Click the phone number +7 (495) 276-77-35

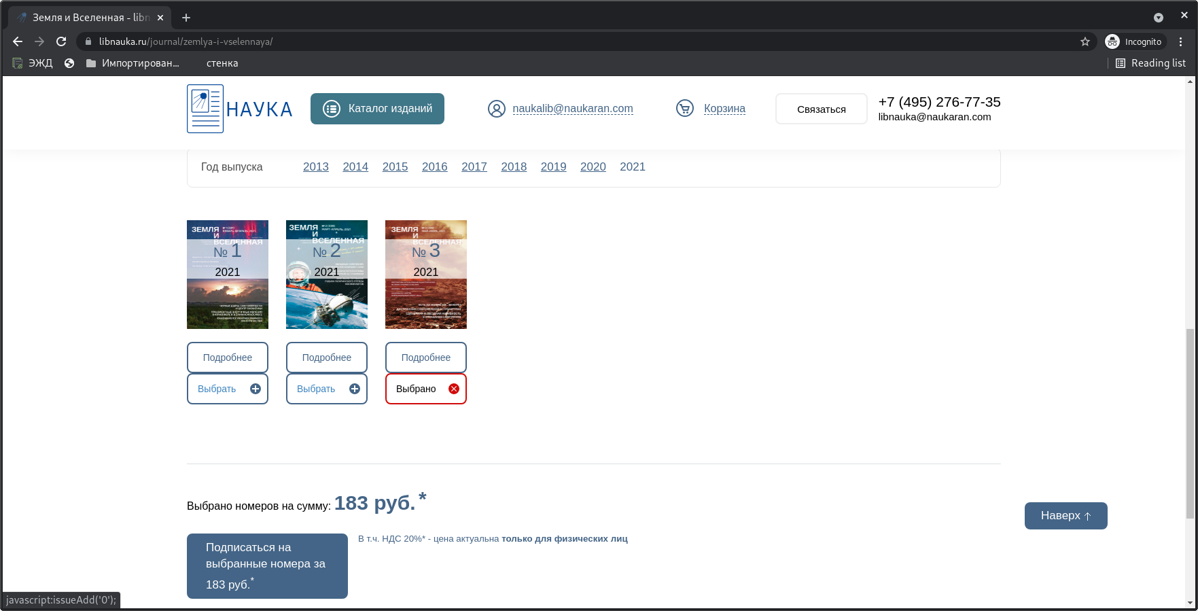pos(939,102)
